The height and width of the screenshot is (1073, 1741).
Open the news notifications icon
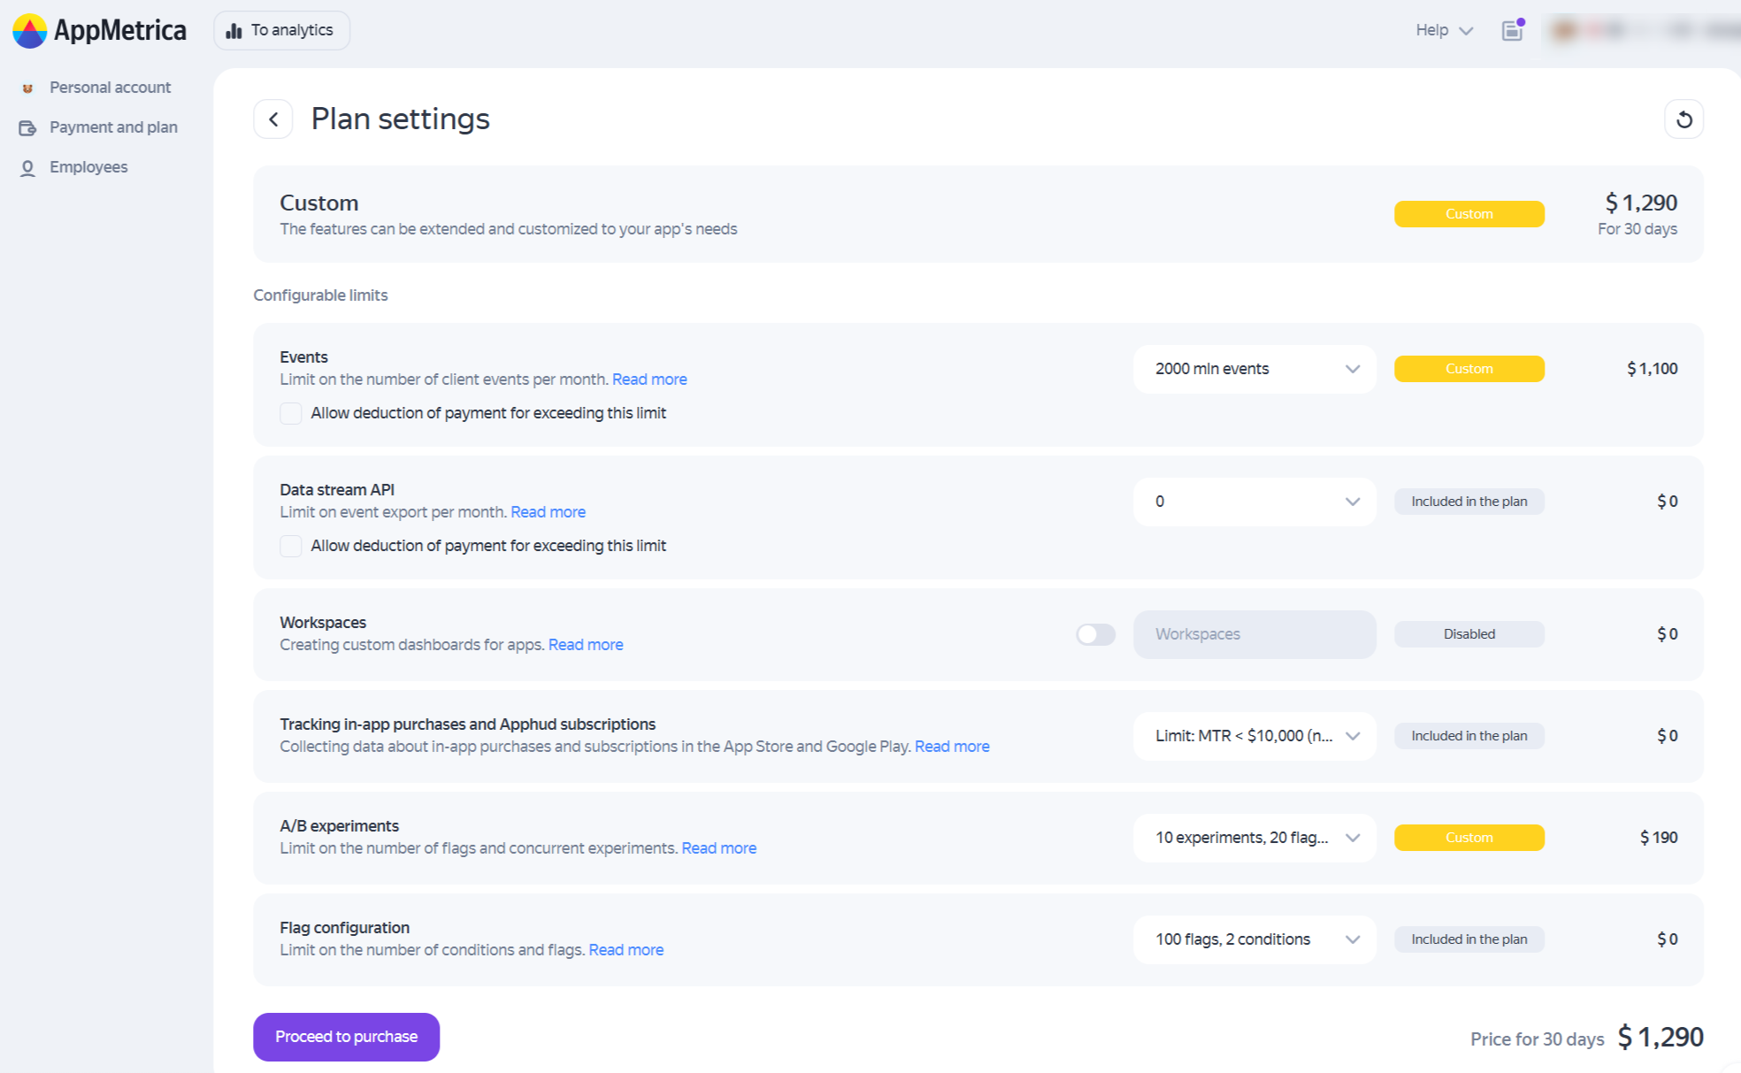(1512, 31)
